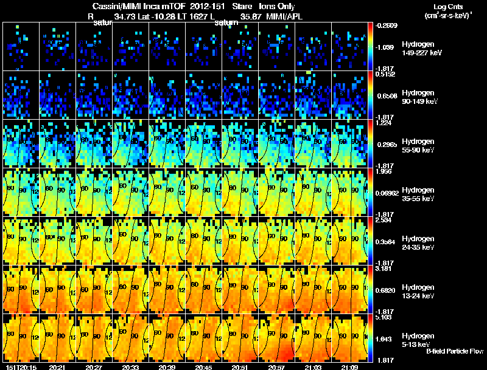
Task: Select the Hydrogen 13-24 keV row label
Action: [x=418, y=292]
